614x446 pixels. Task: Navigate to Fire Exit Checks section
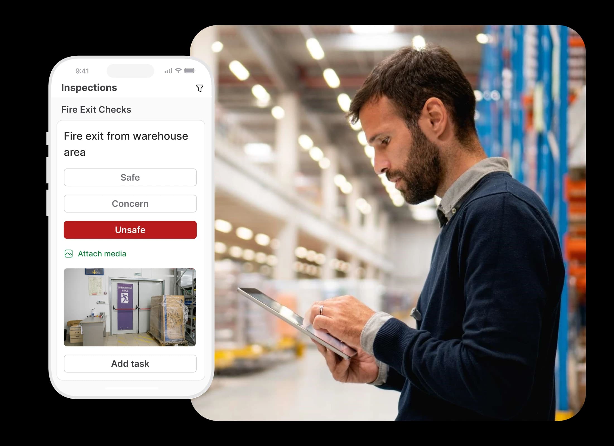[x=96, y=109]
